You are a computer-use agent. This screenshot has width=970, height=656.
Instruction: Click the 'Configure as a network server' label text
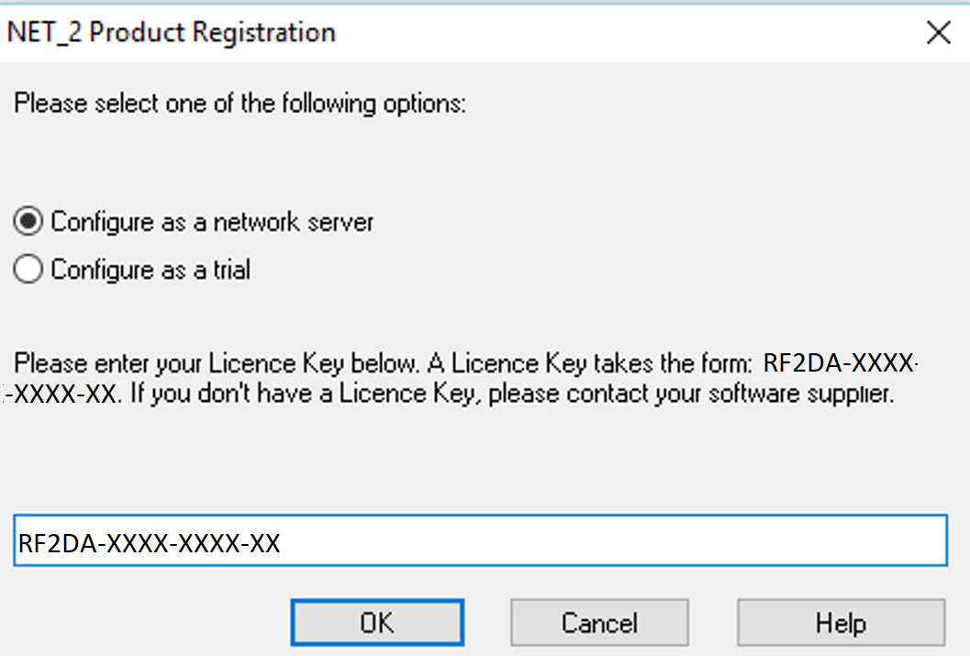click(212, 222)
